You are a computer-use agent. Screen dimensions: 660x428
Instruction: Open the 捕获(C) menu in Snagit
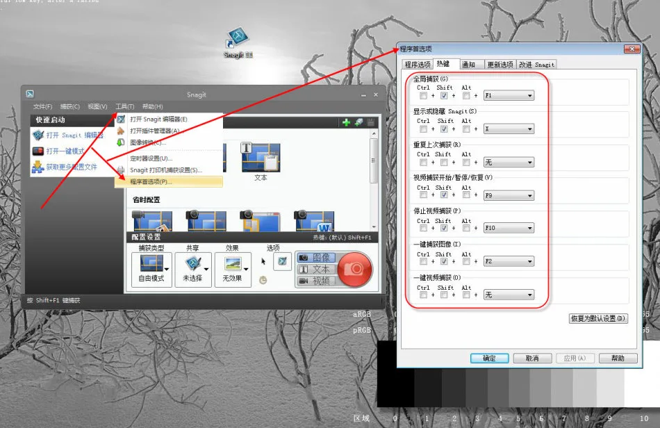tap(70, 106)
